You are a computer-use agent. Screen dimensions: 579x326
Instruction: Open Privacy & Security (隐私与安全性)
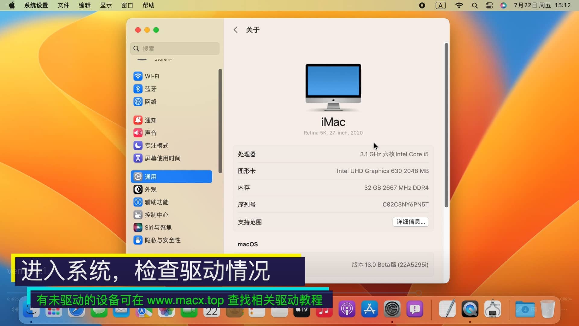click(162, 240)
